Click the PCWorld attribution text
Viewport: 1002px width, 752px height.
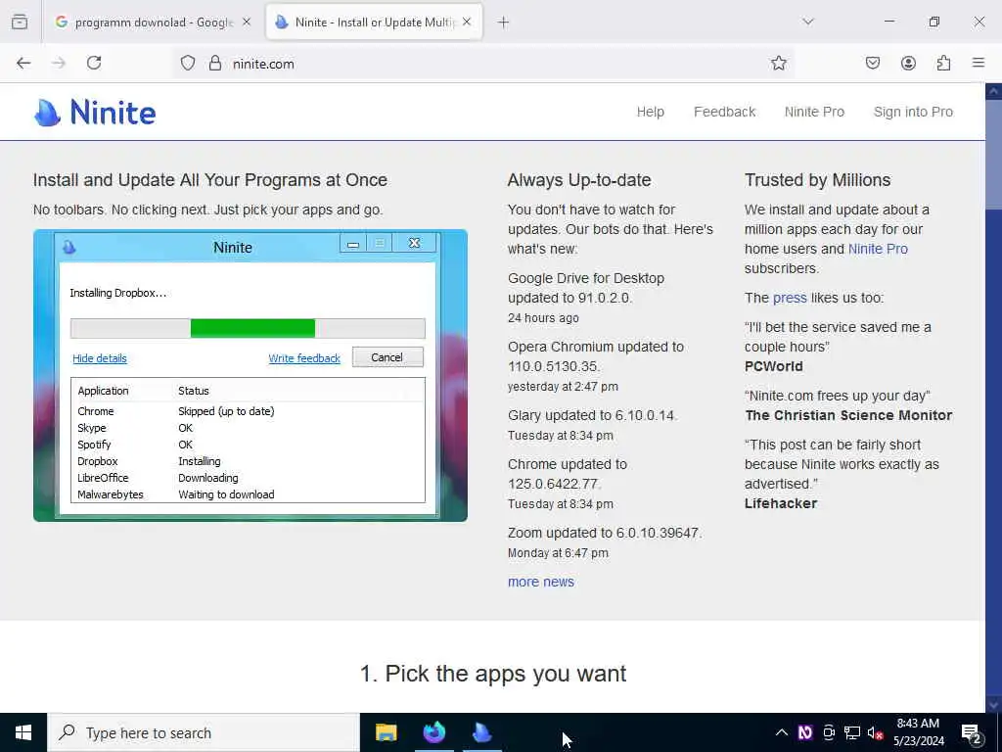point(773,366)
